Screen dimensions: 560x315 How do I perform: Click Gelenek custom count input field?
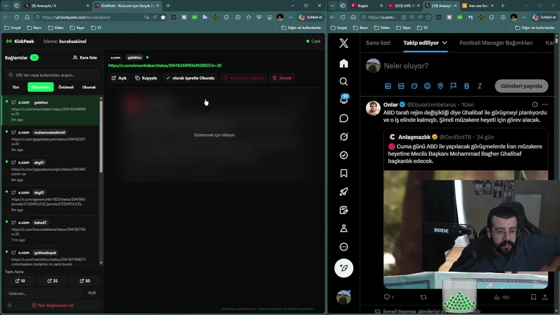click(x=43, y=293)
